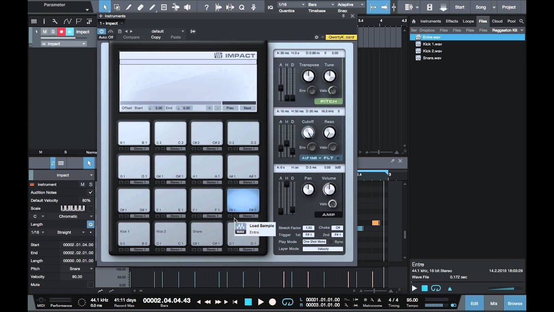Viewport: 554px width, 312px height.
Task: Select Snare.wav in file browser
Action: pos(432,58)
